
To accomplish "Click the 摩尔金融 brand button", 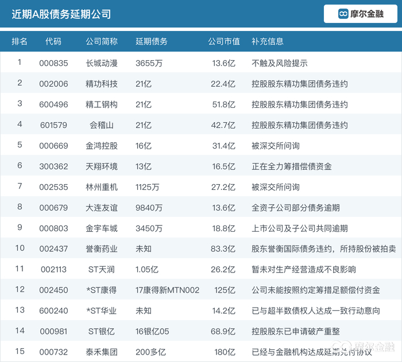I will point(361,14).
